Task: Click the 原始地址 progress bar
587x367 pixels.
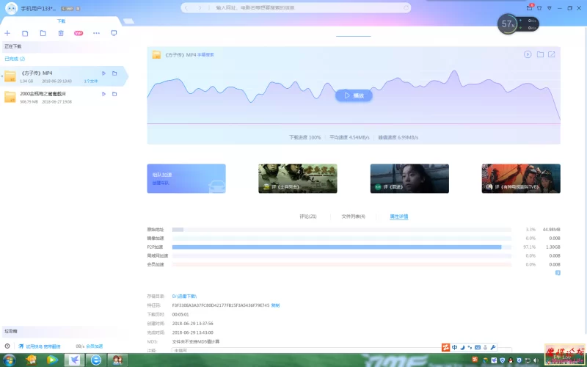Action: [342, 230]
